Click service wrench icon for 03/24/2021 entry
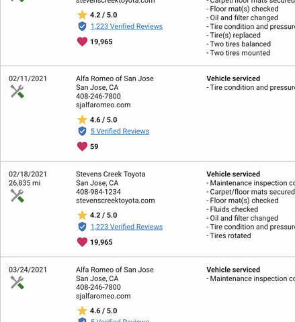 tap(17, 282)
